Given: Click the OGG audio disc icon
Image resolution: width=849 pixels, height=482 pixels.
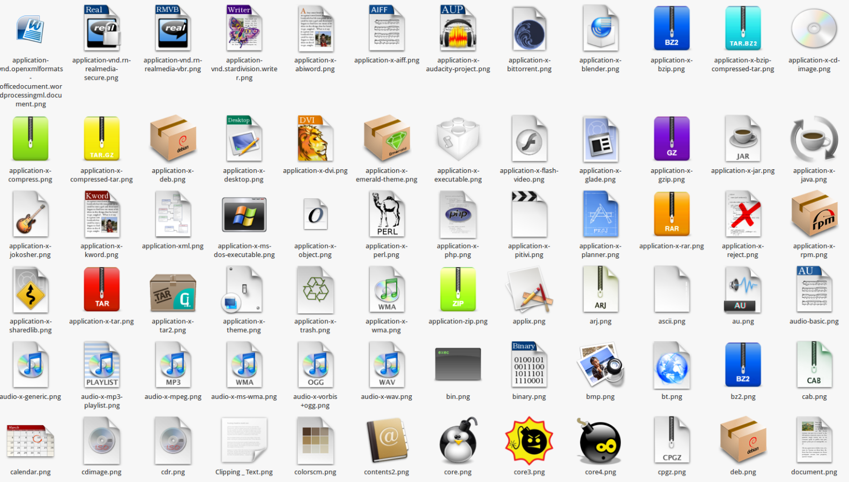Looking at the screenshot, I should coord(315,365).
